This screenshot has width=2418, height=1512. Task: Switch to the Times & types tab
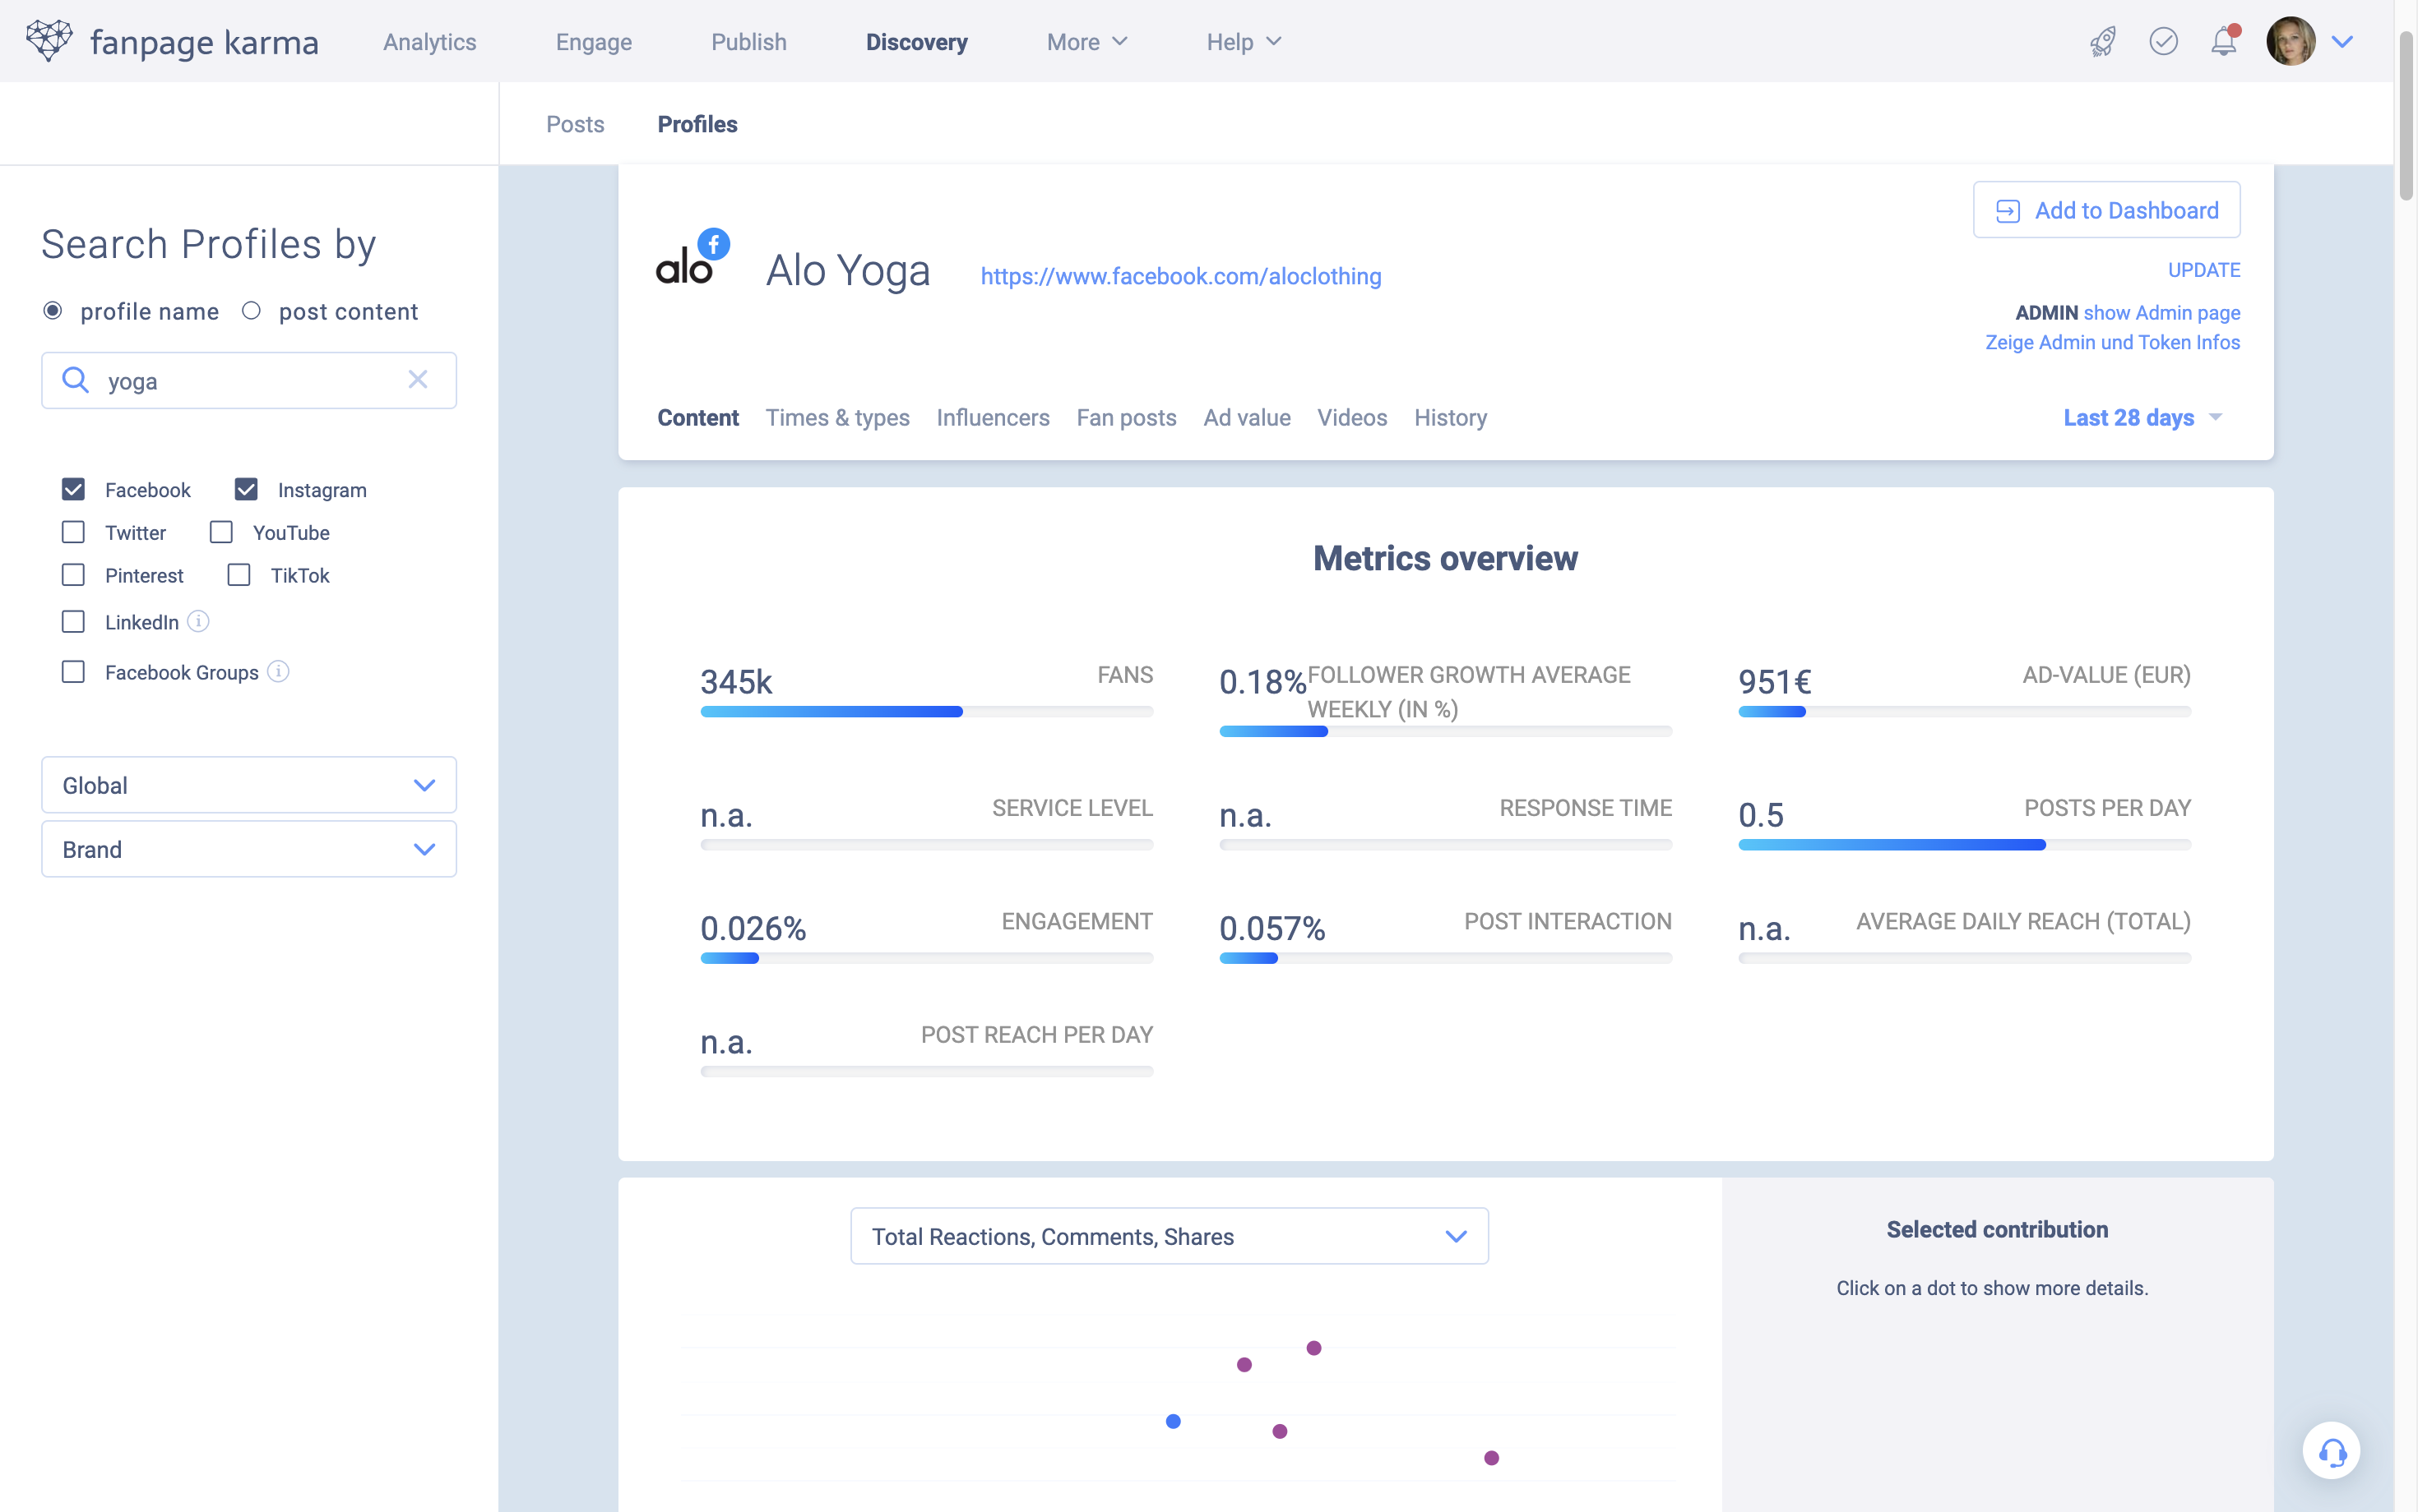point(836,418)
